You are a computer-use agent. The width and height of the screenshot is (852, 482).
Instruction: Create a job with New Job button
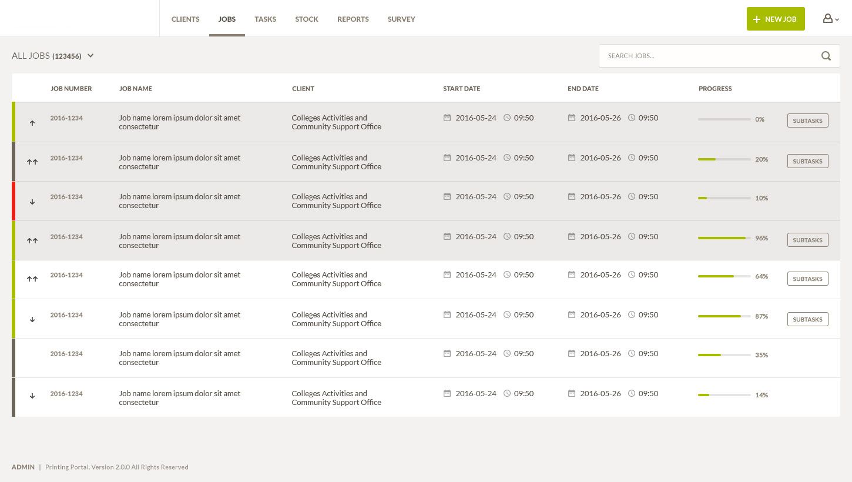[775, 19]
